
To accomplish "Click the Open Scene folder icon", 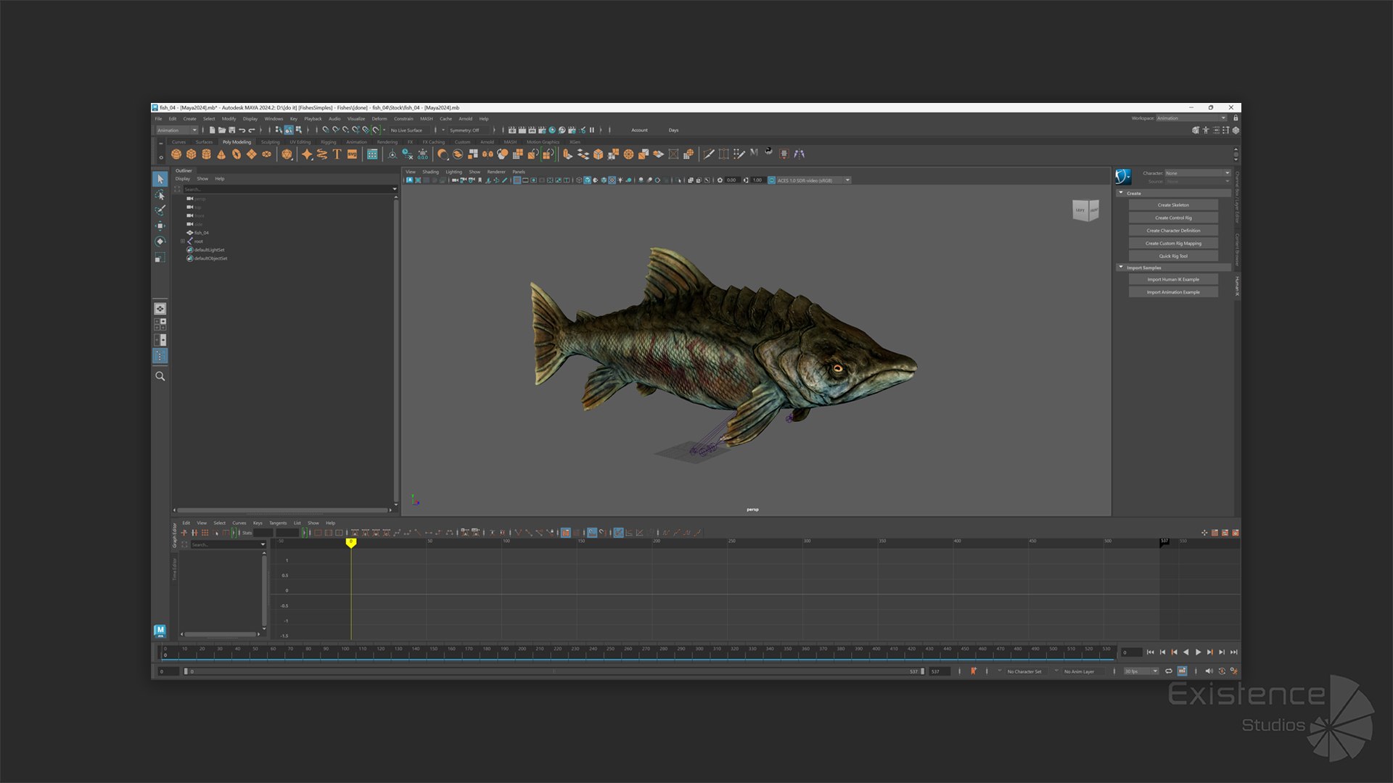I will 222,130.
